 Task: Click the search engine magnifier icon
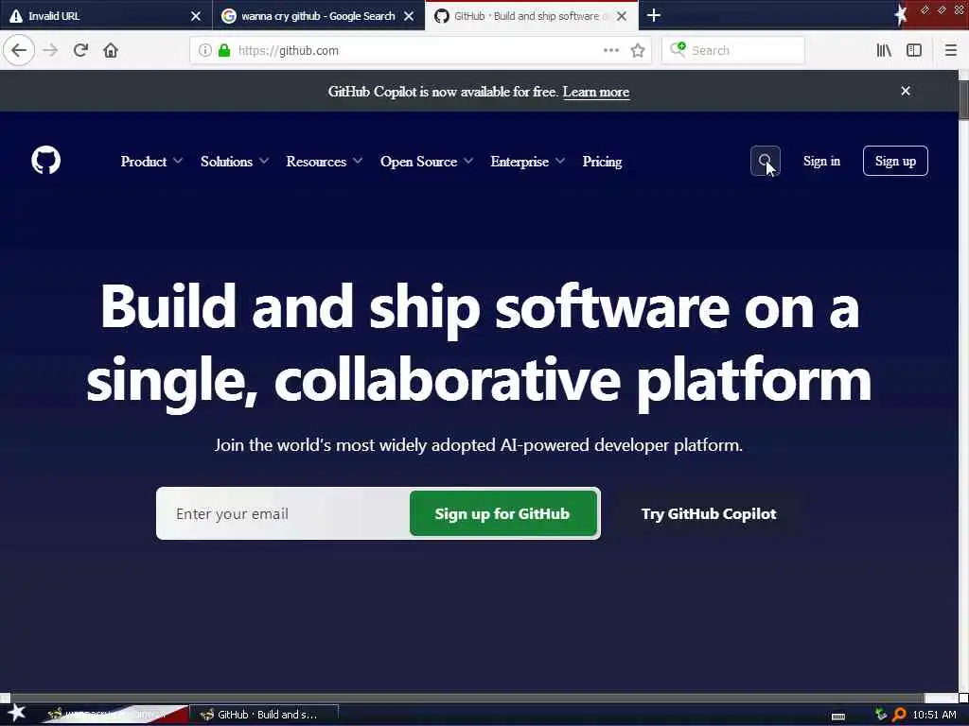[x=678, y=49]
